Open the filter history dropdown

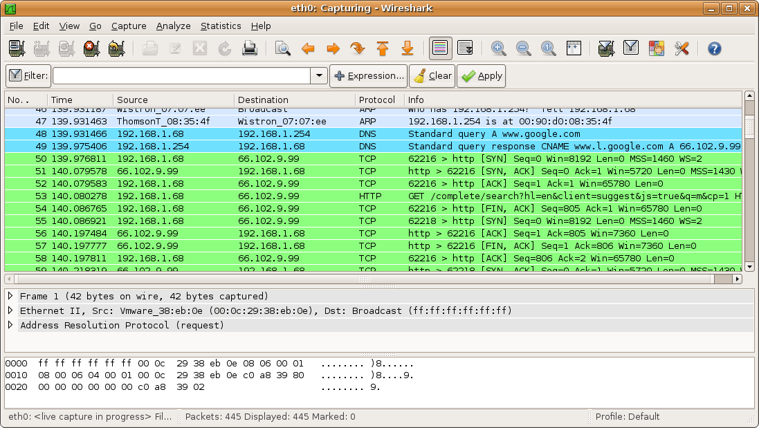[x=318, y=75]
